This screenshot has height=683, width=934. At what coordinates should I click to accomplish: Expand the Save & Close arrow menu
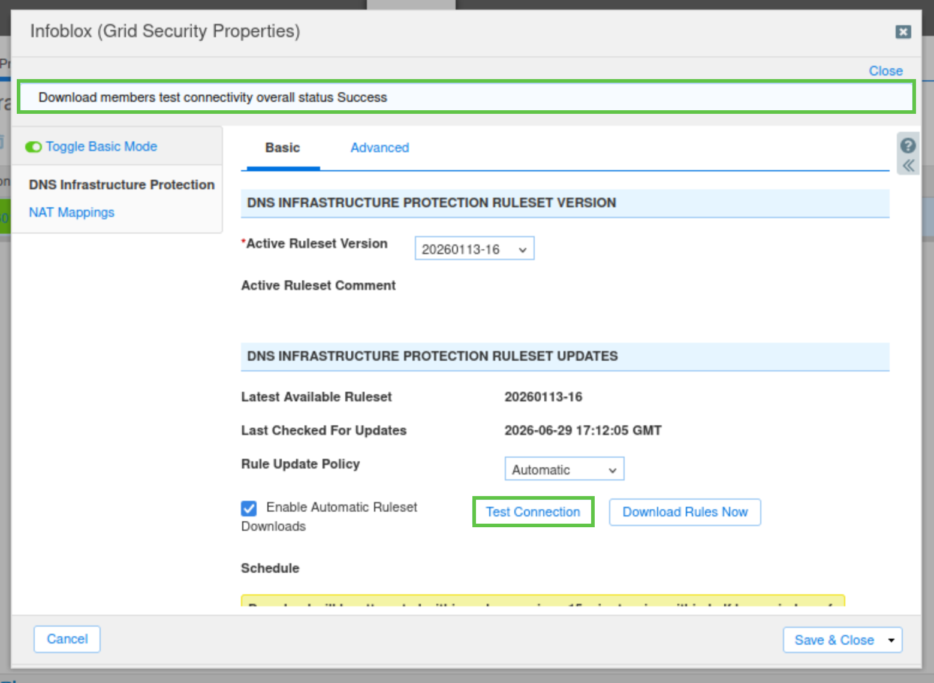(891, 640)
